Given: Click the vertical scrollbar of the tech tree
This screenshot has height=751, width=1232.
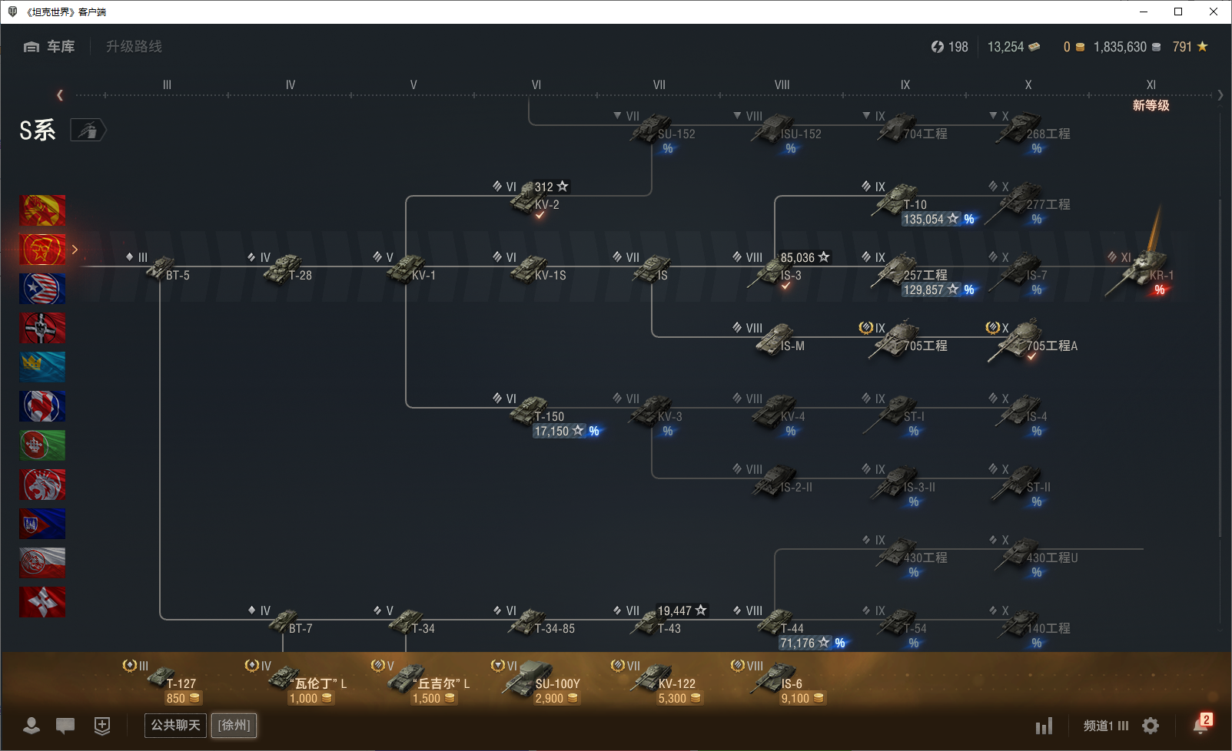Looking at the screenshot, I should (1220, 369).
